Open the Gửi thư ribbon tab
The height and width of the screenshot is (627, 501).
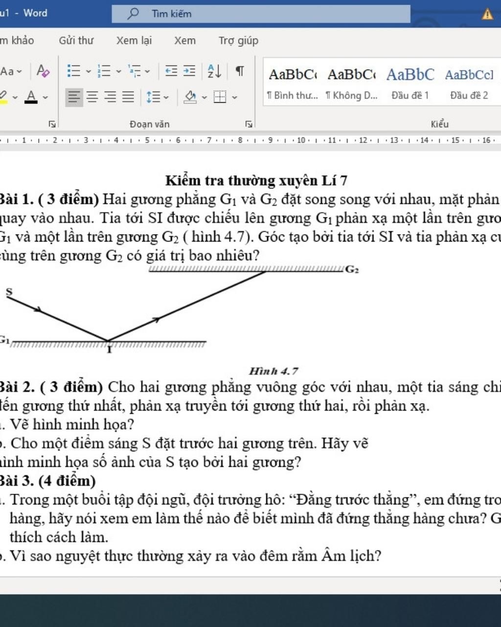coord(76,41)
